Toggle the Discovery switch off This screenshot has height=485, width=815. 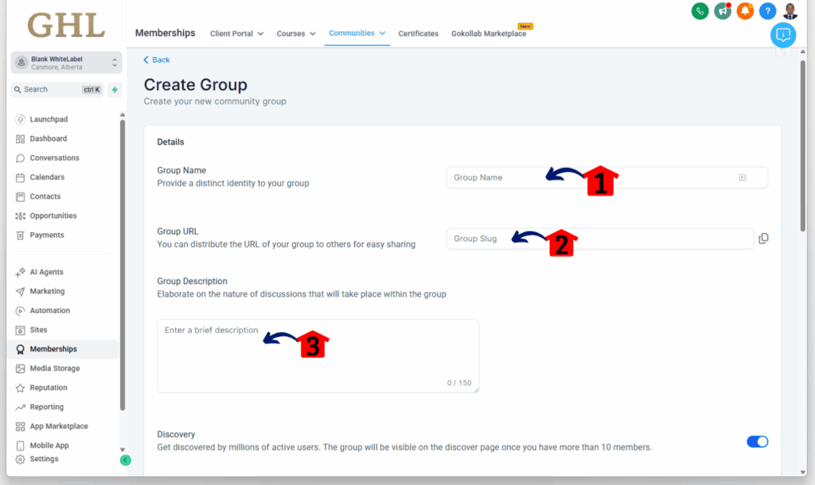(x=757, y=441)
